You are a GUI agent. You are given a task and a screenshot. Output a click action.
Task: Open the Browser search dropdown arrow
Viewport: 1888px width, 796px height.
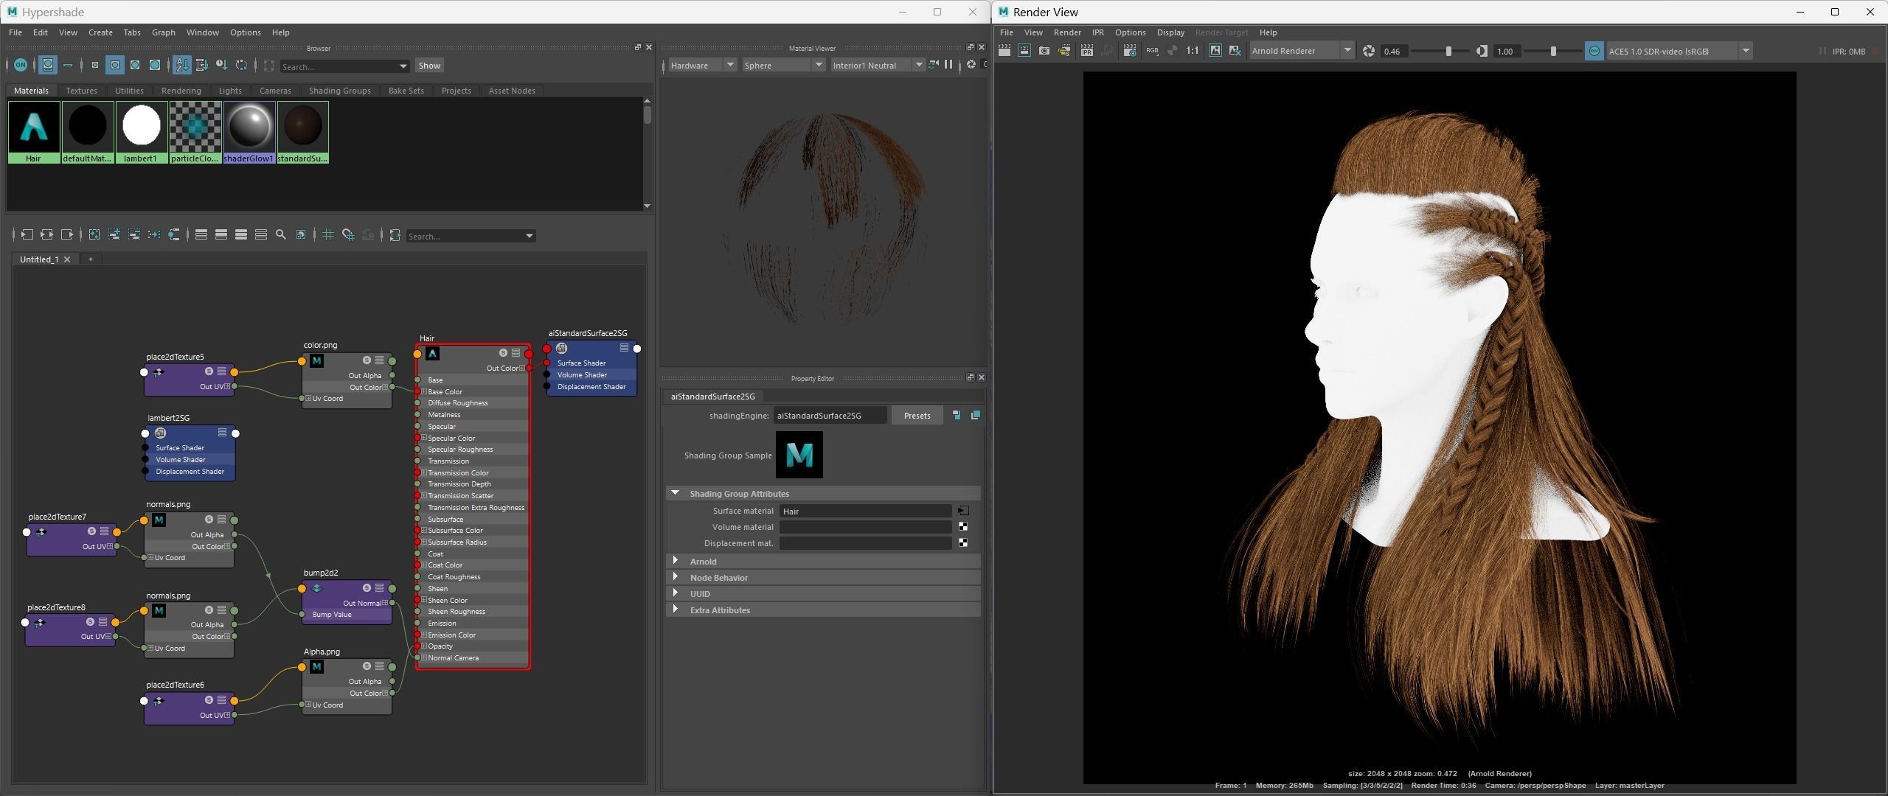pos(403,66)
